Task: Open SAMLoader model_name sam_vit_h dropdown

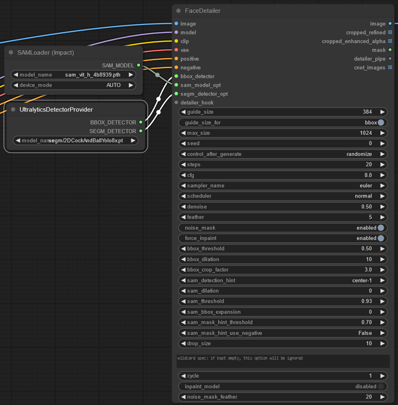Action: (73, 75)
